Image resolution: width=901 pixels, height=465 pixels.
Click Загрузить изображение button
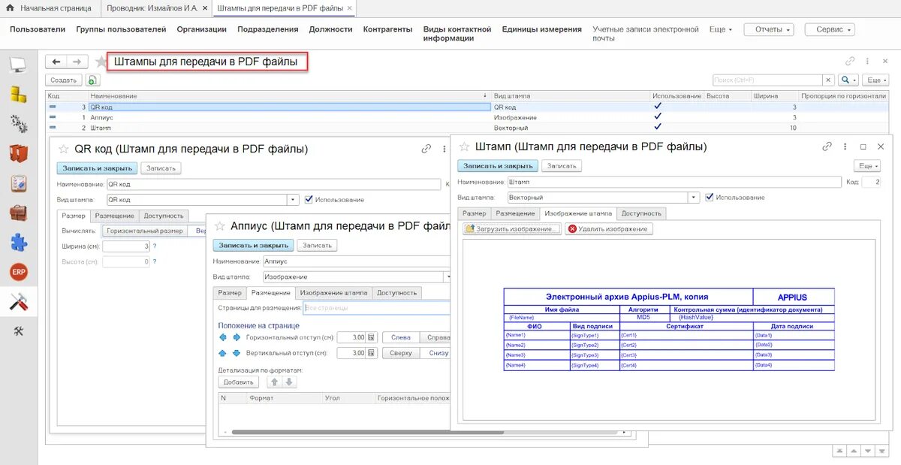click(513, 229)
